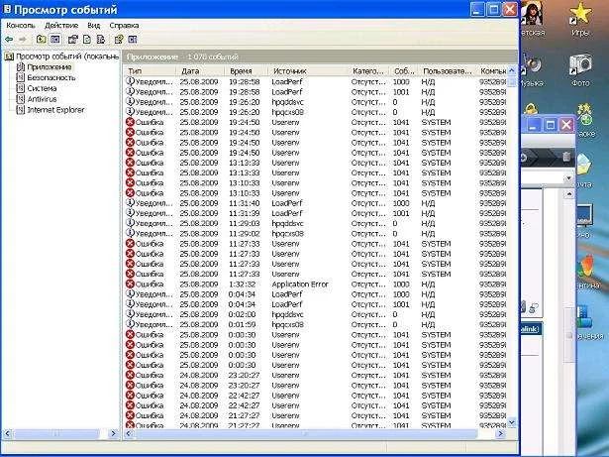
Task: Click the time 1:32:32 cell
Action: point(242,285)
